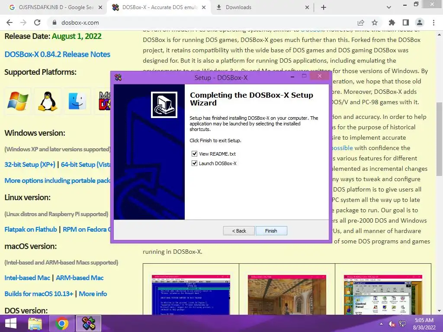This screenshot has height=332, width=443.
Task: Open the 3D game screenshot thumbnail
Action: [287, 295]
